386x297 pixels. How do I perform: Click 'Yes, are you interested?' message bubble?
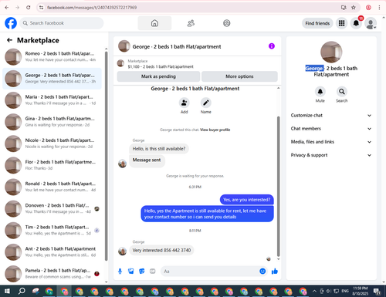tap(246, 200)
